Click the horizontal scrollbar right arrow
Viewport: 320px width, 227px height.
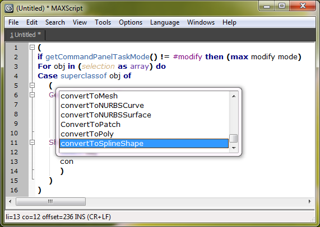(309, 201)
